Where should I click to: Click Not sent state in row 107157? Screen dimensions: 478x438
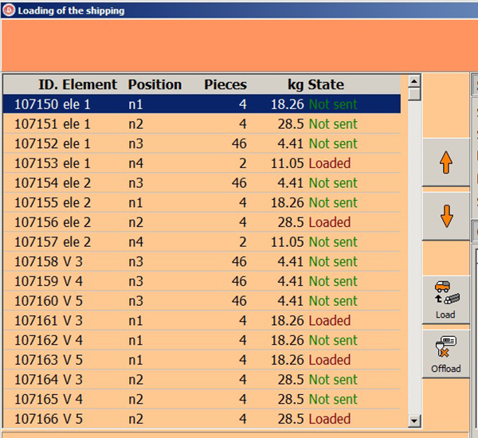click(333, 242)
